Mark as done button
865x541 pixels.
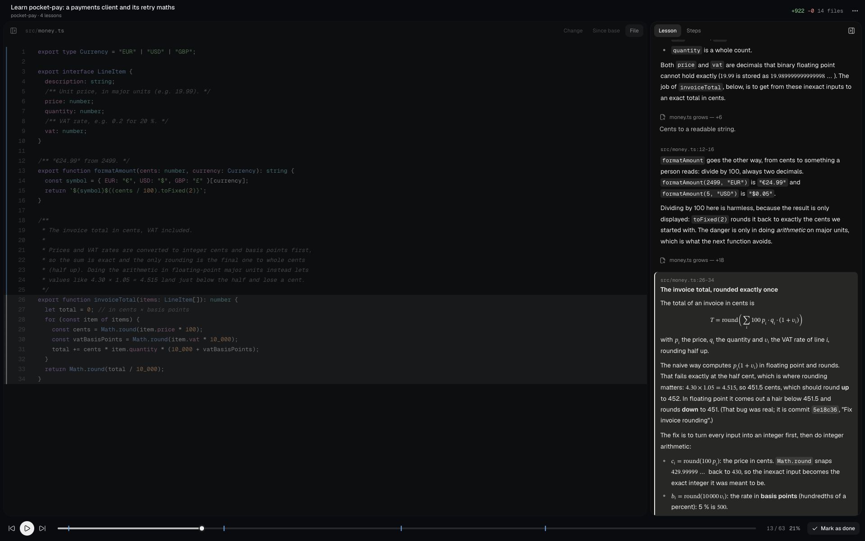(x=833, y=528)
